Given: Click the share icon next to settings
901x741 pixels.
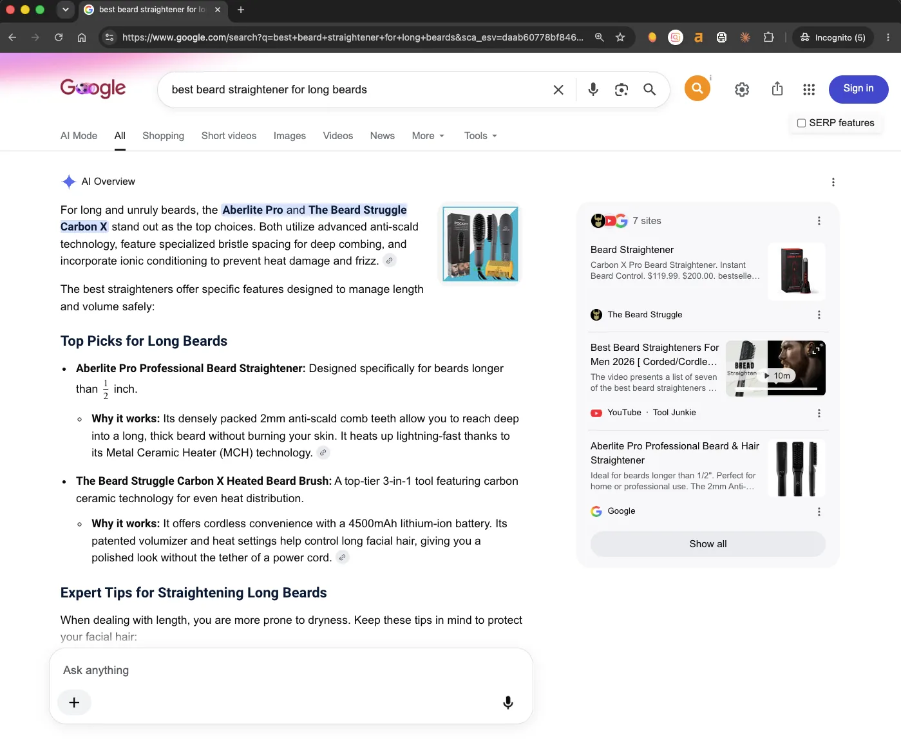Looking at the screenshot, I should pos(777,89).
